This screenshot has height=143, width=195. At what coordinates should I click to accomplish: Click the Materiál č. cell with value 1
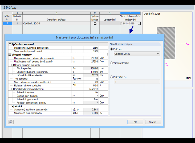tap(17, 24)
